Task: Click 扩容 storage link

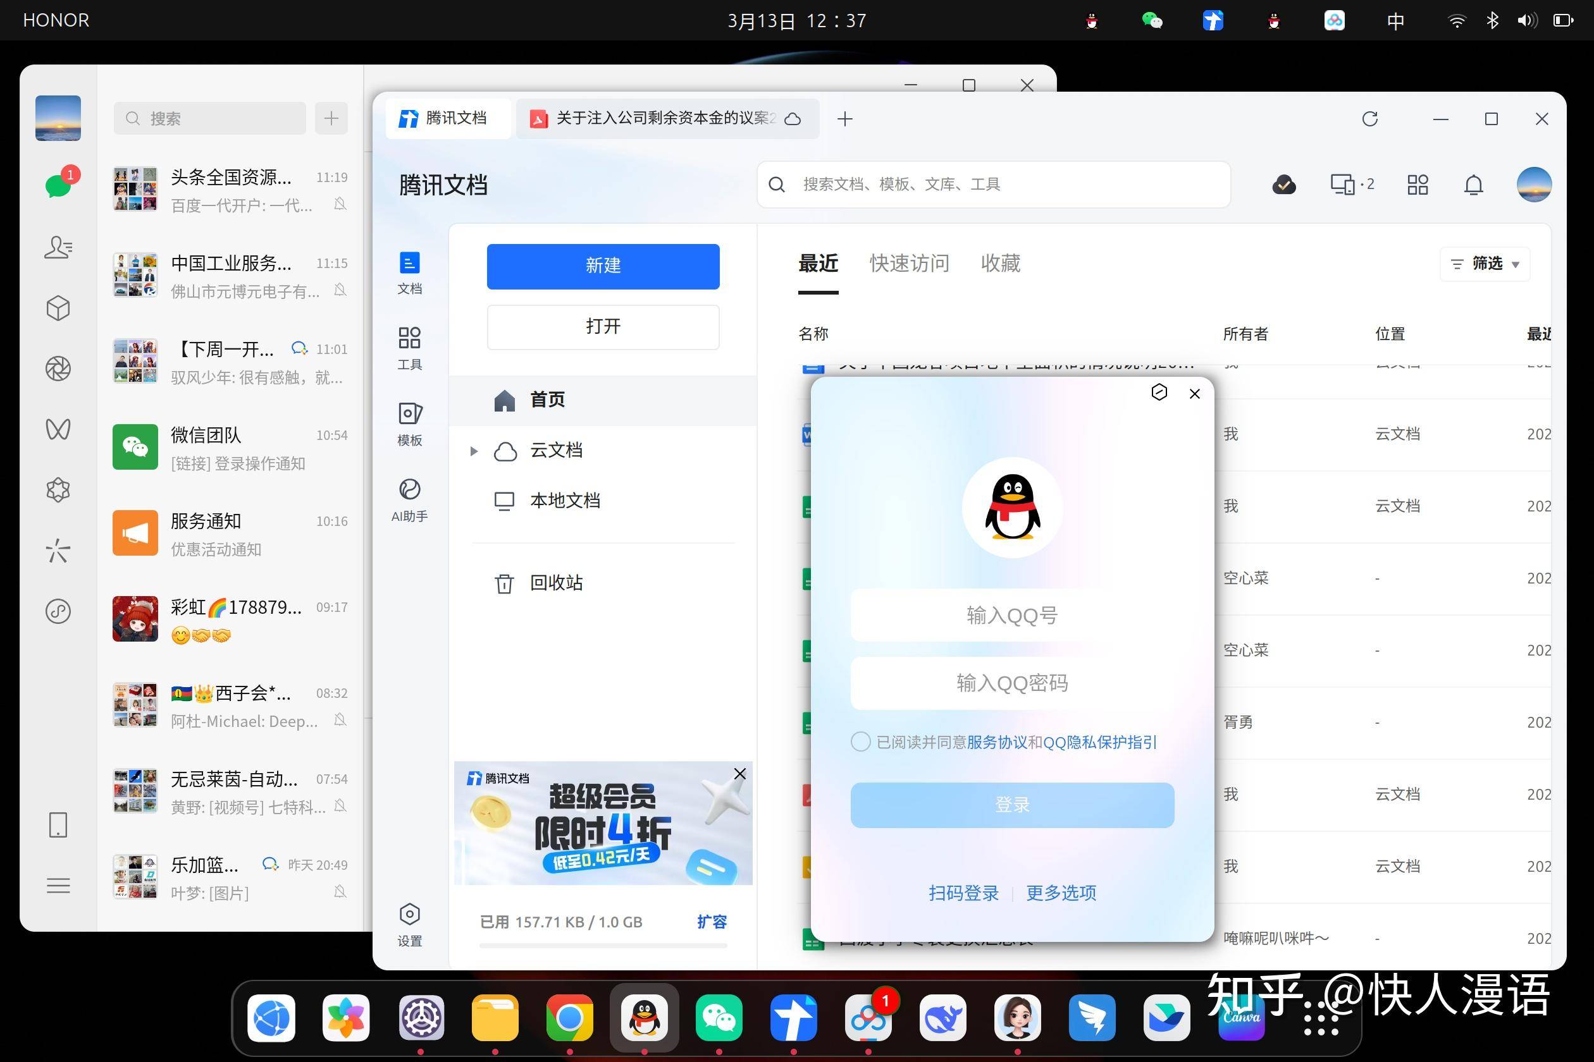Action: point(712,922)
